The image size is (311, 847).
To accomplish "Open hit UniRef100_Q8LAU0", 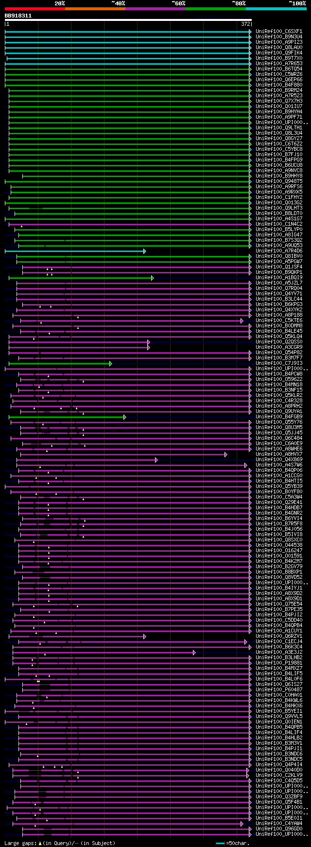I will pyautogui.click(x=279, y=48).
